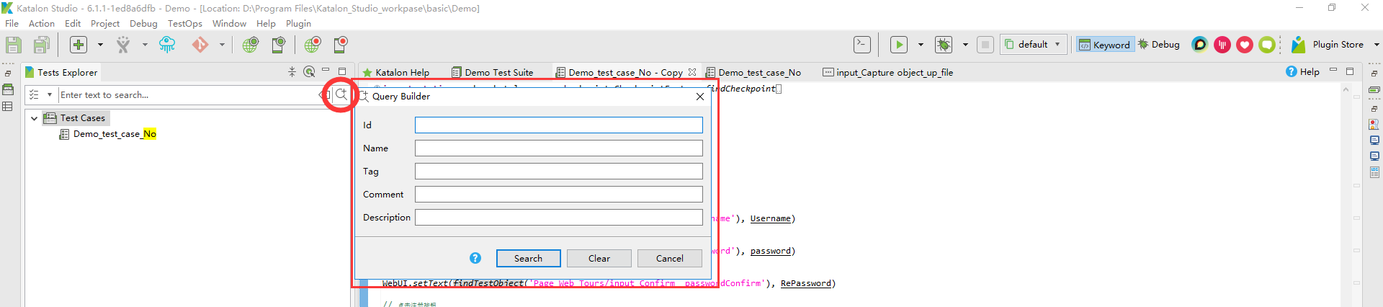Open the Run options dropdown arrow
This screenshot has height=307, width=1383.
click(921, 45)
